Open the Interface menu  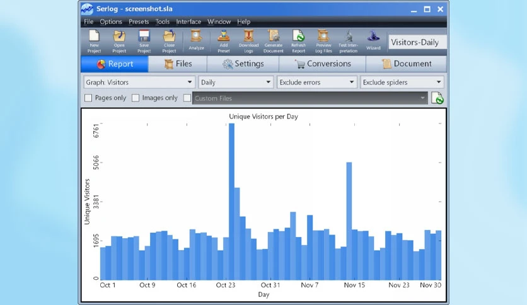pyautogui.click(x=188, y=21)
